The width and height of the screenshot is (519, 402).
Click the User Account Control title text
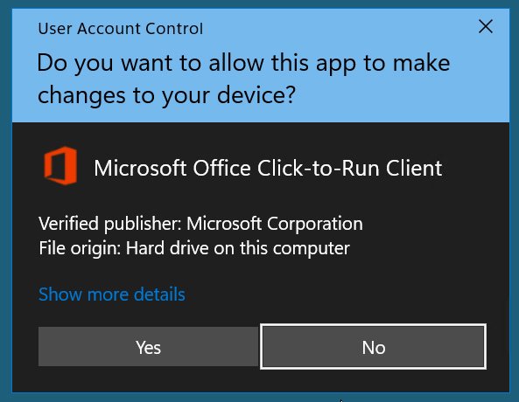click(x=121, y=29)
